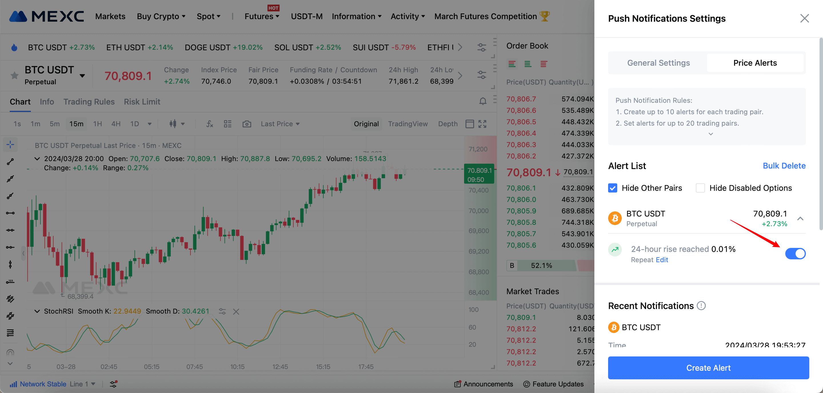Uncheck Hide Other Pairs checkbox

click(x=612, y=188)
